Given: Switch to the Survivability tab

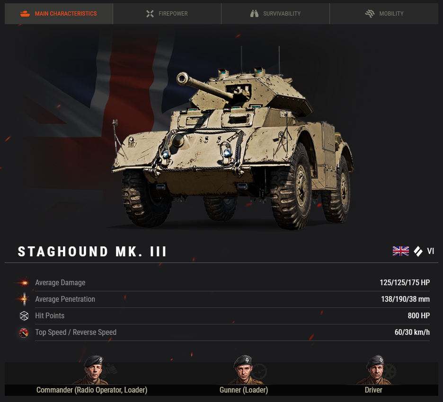Looking at the screenshot, I should click(x=275, y=14).
